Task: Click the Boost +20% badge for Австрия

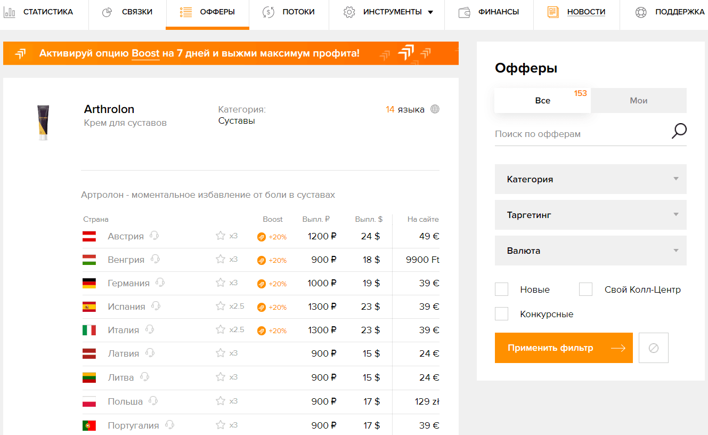Action: click(272, 237)
